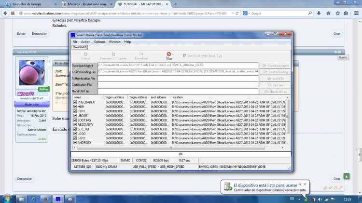Click the Firefox reload page icon

pos(237,14)
